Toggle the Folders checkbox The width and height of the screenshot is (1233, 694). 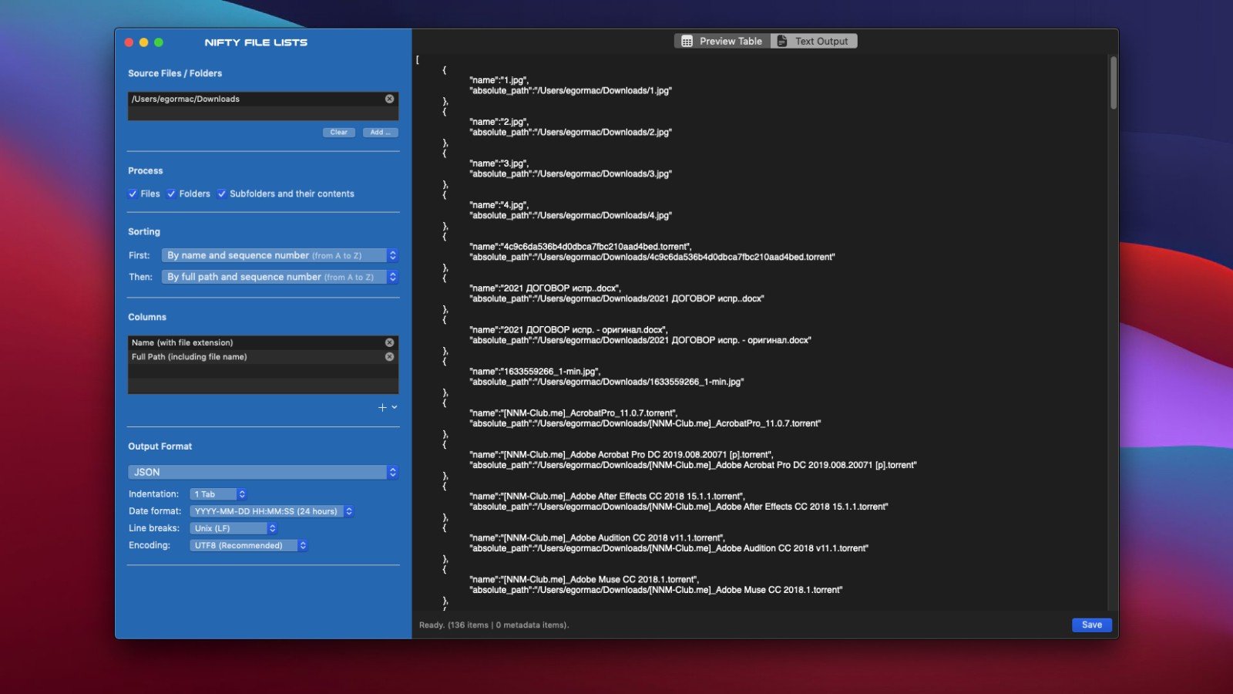pos(171,194)
